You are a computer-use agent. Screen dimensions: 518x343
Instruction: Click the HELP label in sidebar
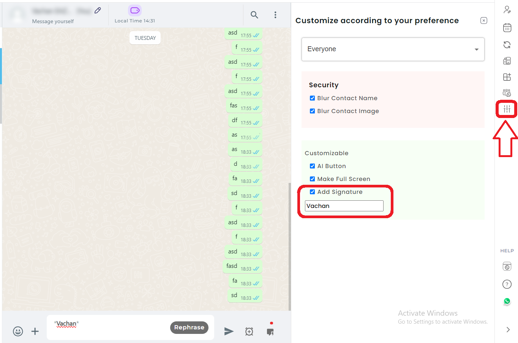tap(507, 251)
